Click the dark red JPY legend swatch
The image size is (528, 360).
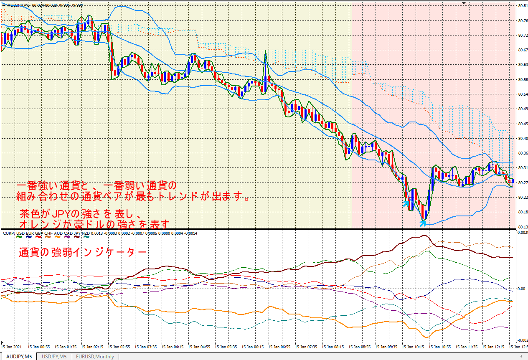(77, 237)
